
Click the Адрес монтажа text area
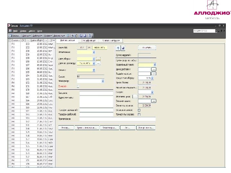[x=96, y=102]
